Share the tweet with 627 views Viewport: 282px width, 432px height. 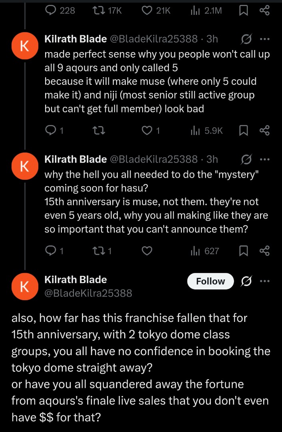[264, 251]
